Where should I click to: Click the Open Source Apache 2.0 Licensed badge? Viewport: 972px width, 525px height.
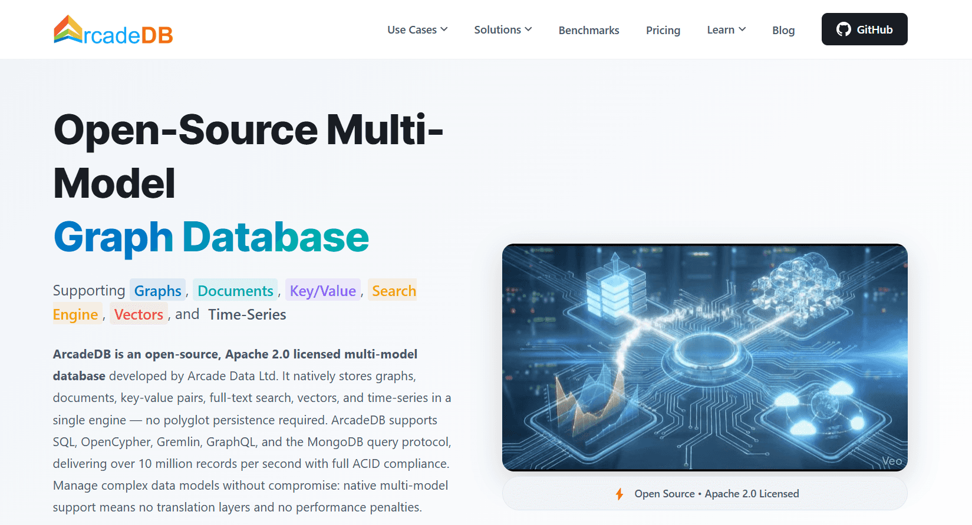[x=705, y=494]
